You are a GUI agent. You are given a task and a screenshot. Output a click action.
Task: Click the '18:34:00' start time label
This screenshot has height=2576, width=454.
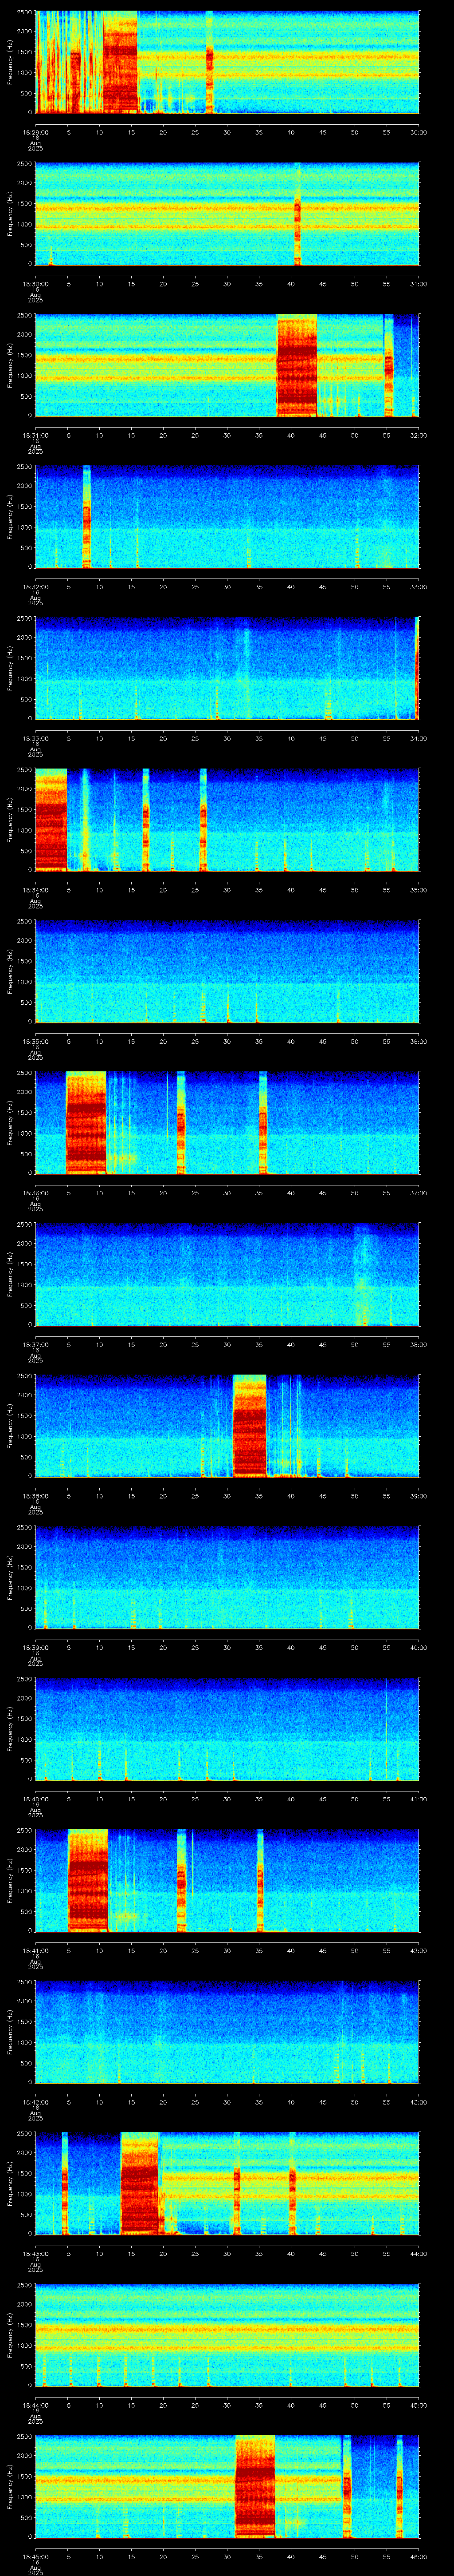point(35,890)
